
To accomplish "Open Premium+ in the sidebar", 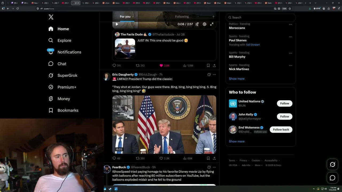I will pos(62,87).
